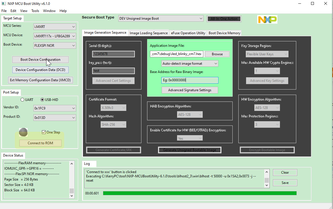Switch to the eFuse Operation Utility tab
This screenshot has height=209, width=333.
[188, 33]
